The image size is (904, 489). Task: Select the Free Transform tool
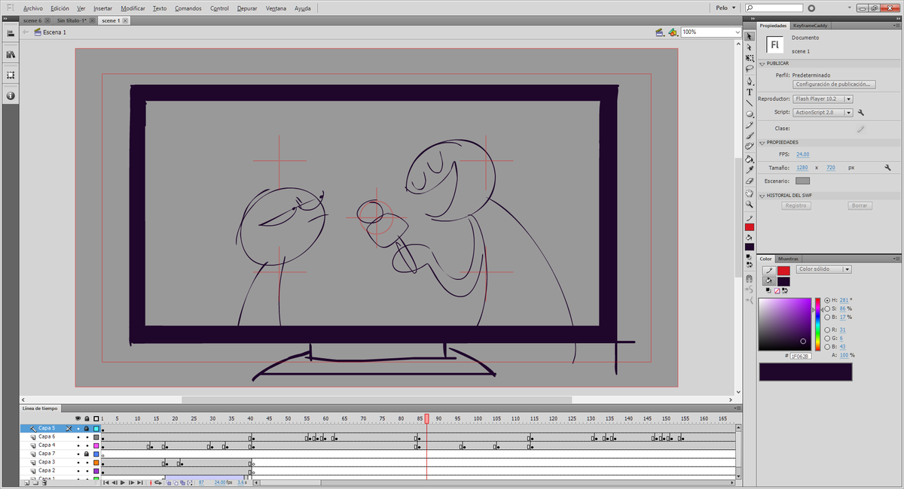pos(749,58)
